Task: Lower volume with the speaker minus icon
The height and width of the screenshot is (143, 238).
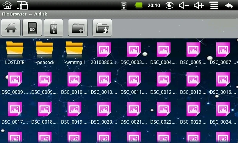Action: click(x=184, y=5)
